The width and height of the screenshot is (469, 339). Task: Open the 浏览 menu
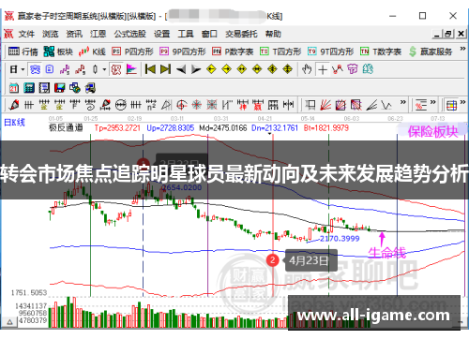tap(51, 34)
